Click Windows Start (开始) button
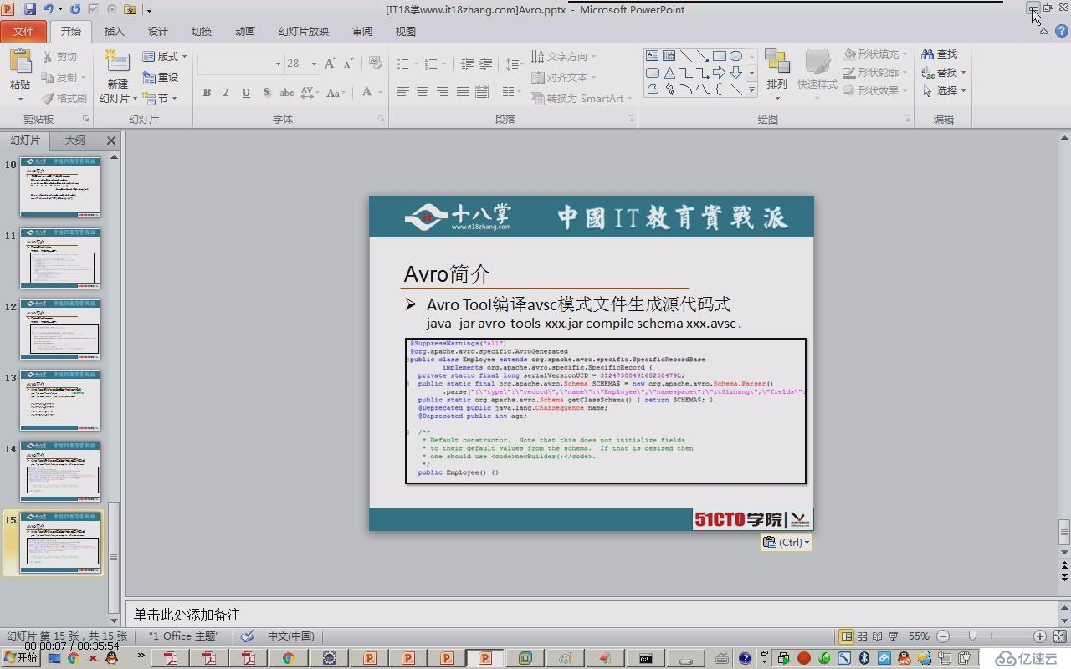The height and width of the screenshot is (669, 1071). click(20, 658)
